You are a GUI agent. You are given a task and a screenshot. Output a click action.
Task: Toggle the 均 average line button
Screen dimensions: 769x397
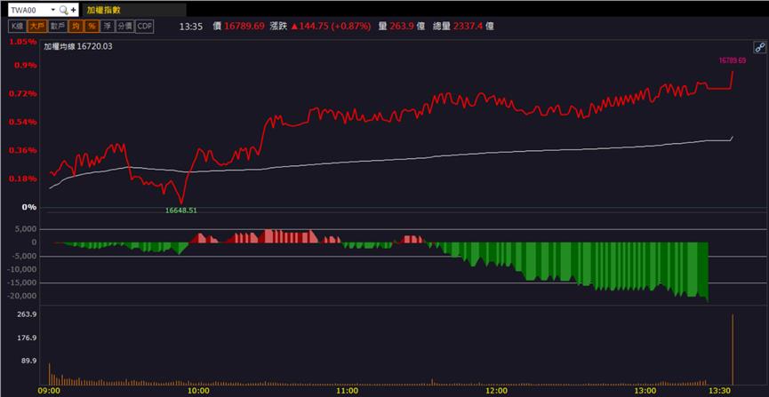[x=76, y=27]
